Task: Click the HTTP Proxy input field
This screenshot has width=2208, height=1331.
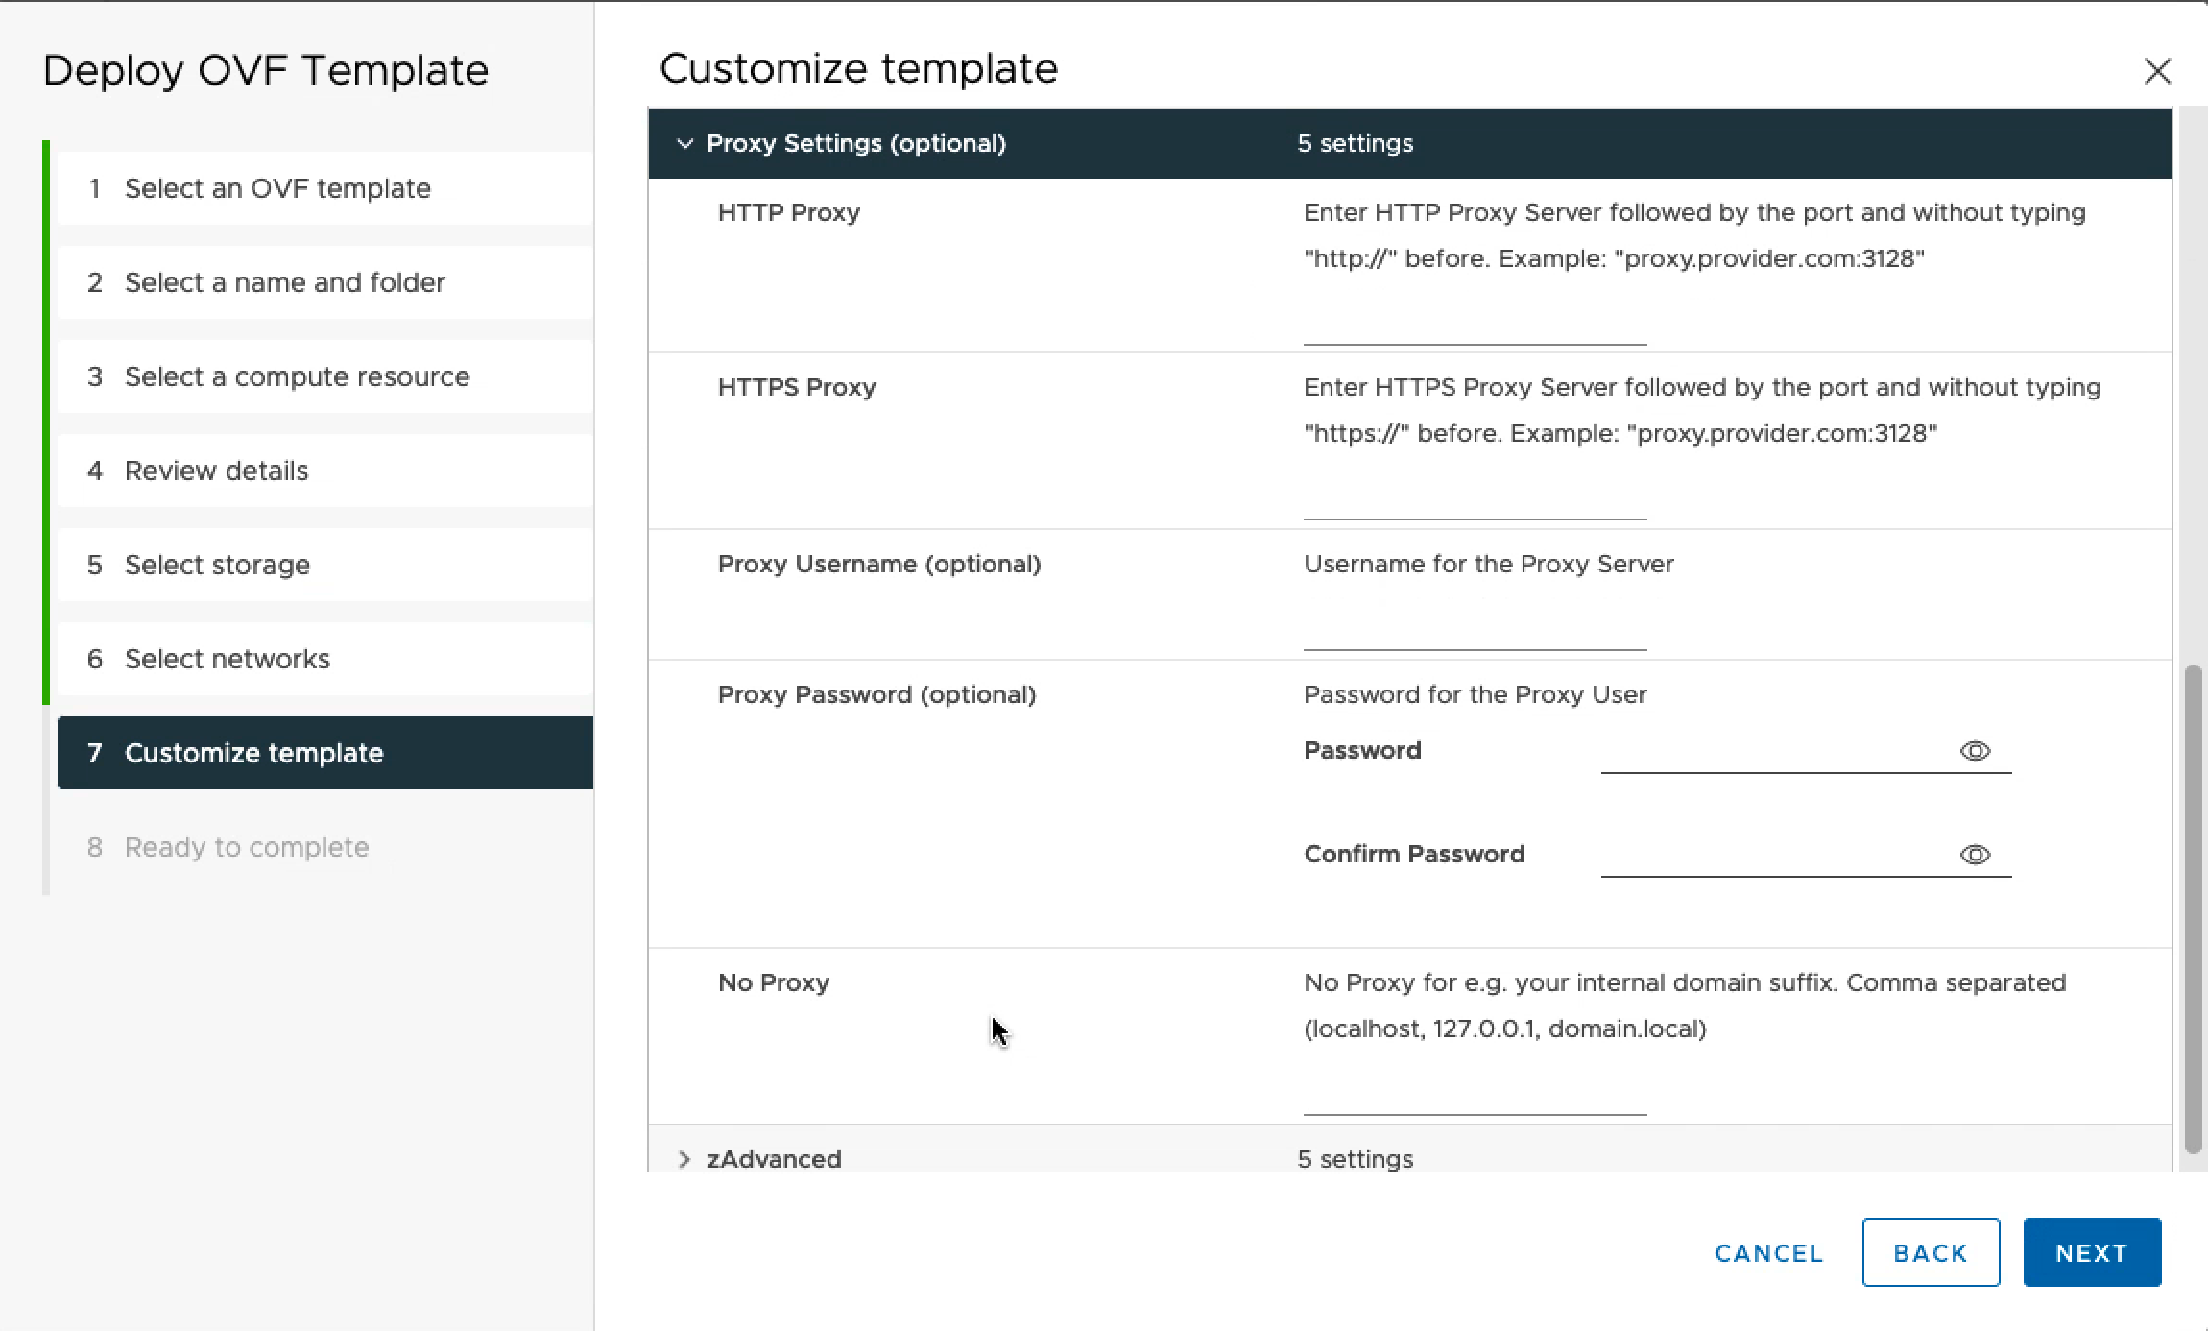Action: [1474, 327]
